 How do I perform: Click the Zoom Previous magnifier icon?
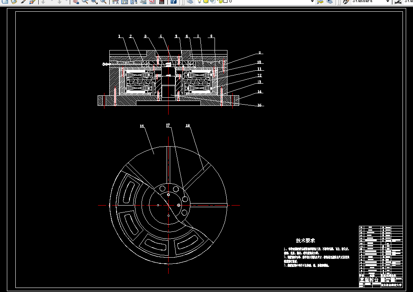[104, 2]
